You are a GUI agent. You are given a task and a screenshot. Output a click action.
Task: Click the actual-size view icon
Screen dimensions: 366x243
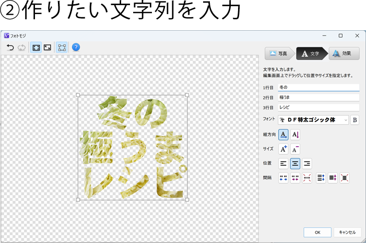click(48, 47)
